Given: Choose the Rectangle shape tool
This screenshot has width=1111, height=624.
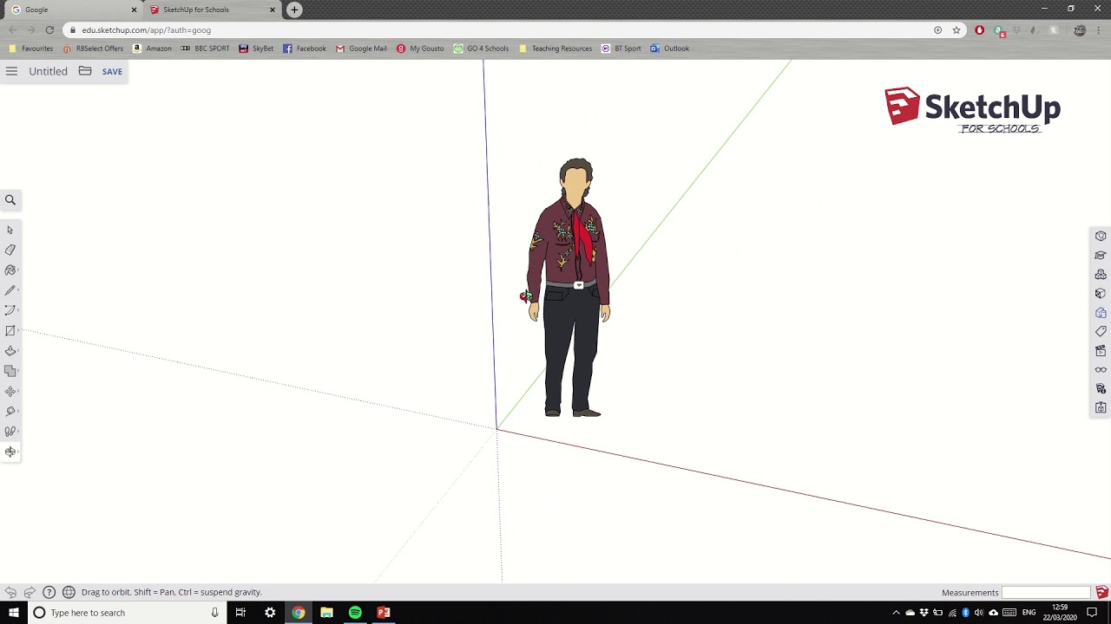Looking at the screenshot, I should tap(10, 331).
